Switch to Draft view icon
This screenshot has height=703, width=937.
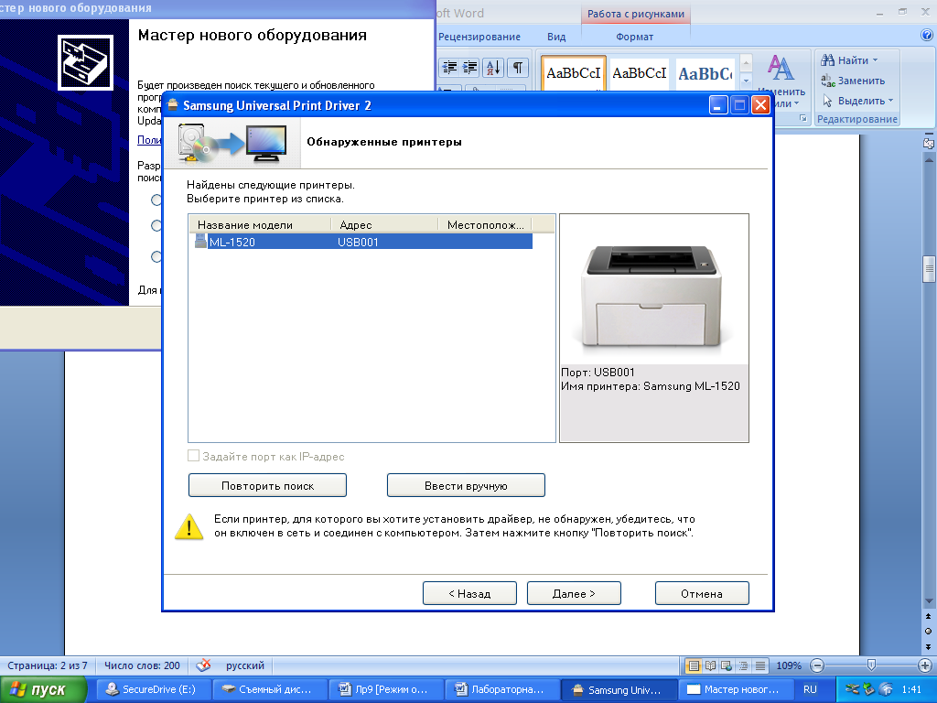click(x=760, y=665)
